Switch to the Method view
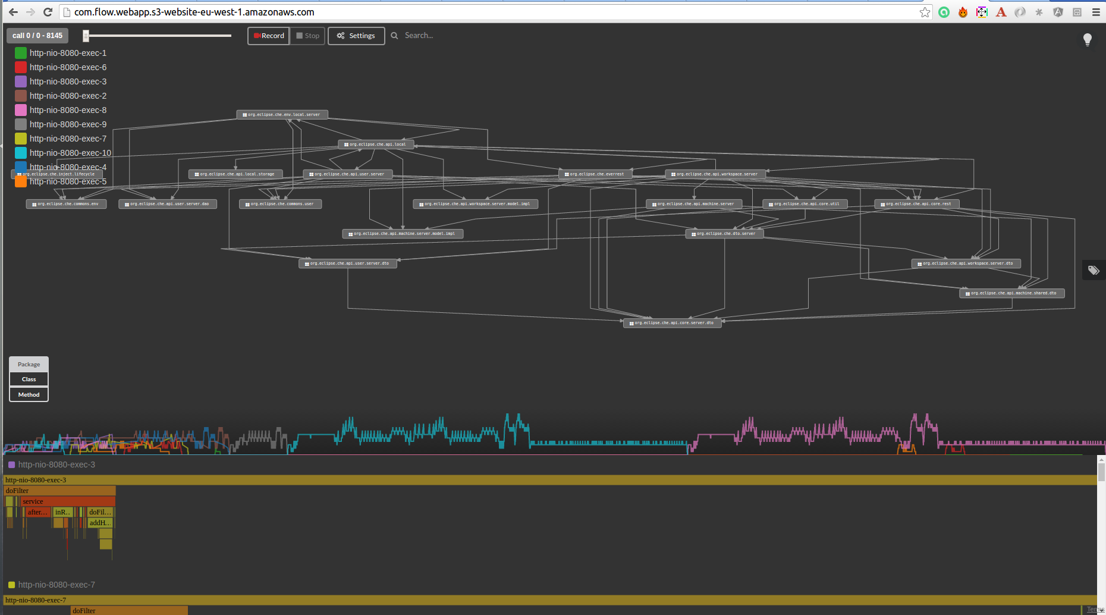This screenshot has width=1106, height=615. pos(29,394)
